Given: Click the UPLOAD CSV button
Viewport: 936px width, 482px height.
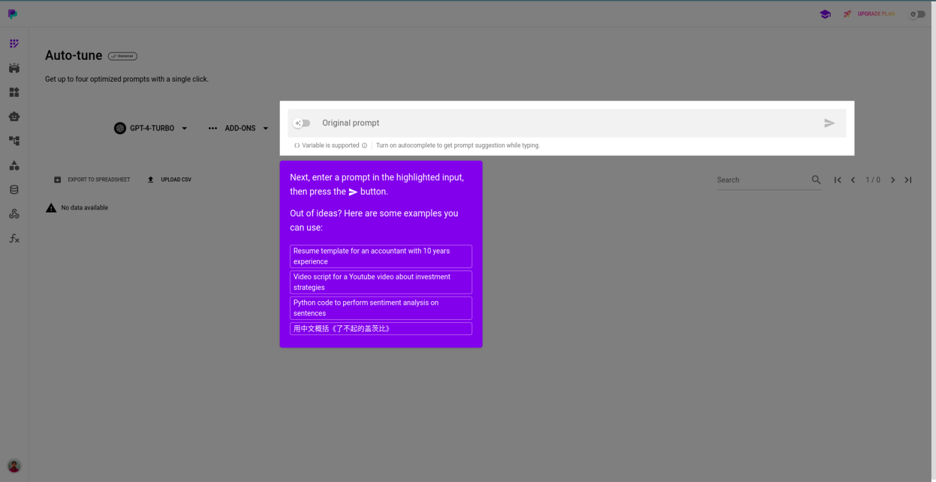Looking at the screenshot, I should click(x=169, y=179).
